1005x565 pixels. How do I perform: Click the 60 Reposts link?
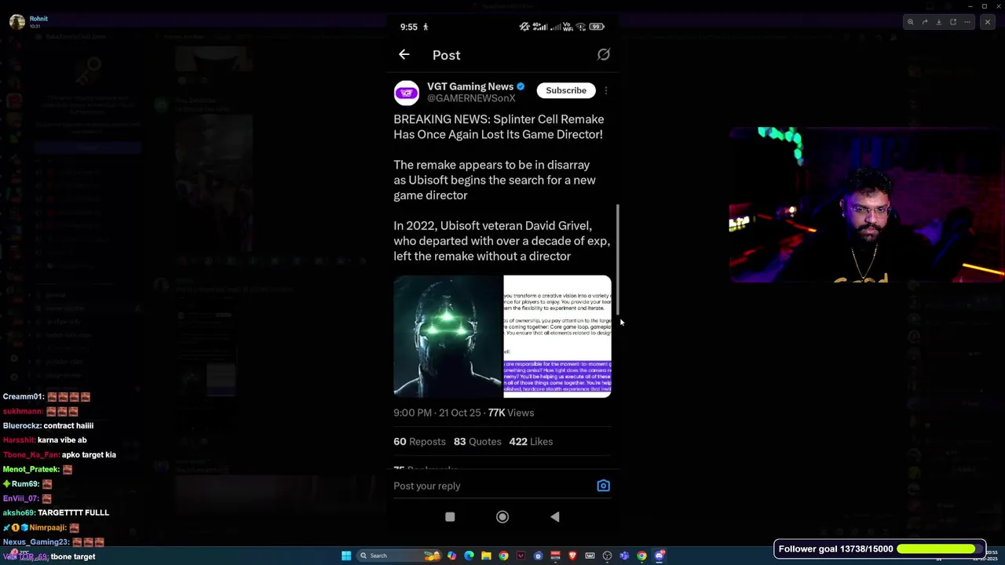tap(419, 442)
